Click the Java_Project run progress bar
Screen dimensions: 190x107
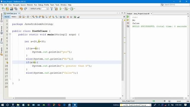pos(149,101)
